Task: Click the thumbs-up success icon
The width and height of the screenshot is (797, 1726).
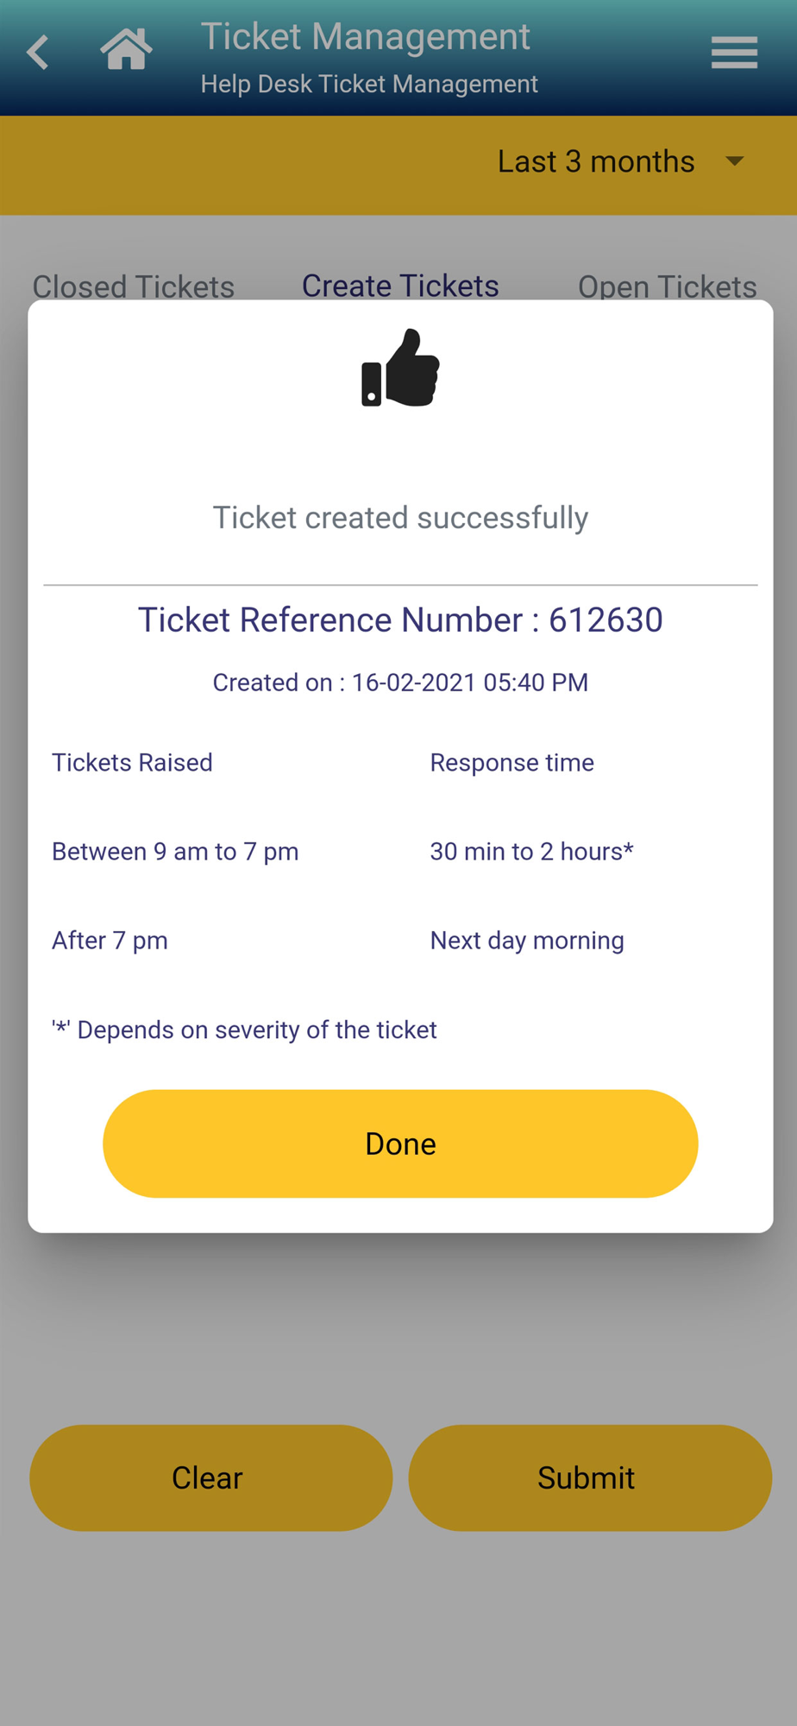Action: (x=400, y=369)
